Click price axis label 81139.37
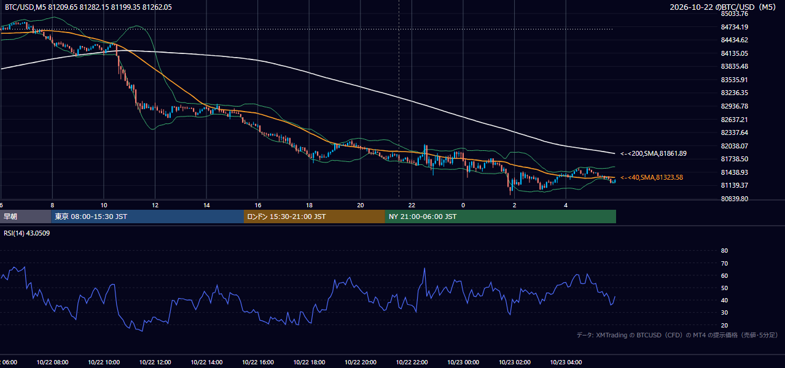Viewport: 785px width, 368px height. tap(734, 185)
